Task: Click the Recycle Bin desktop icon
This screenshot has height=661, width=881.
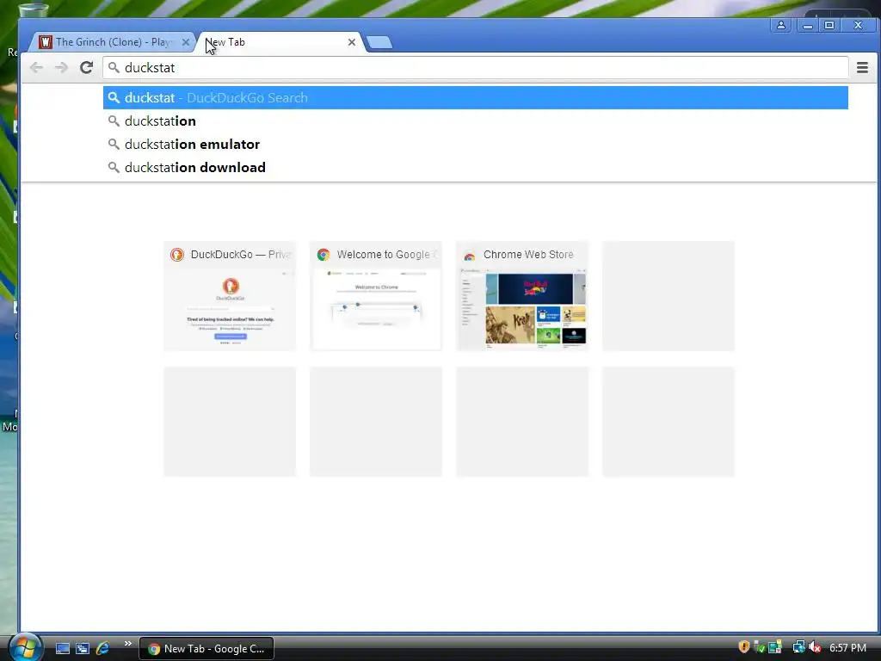Action: 34,9
